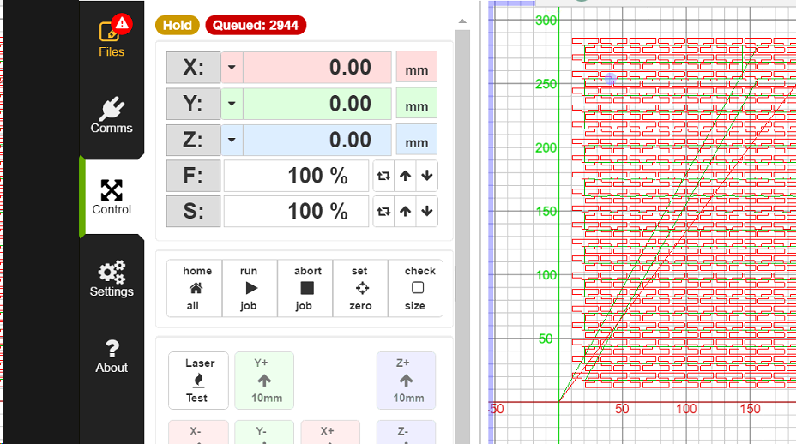796x444 pixels.
Task: Open the Settings tab
Action: tap(112, 279)
